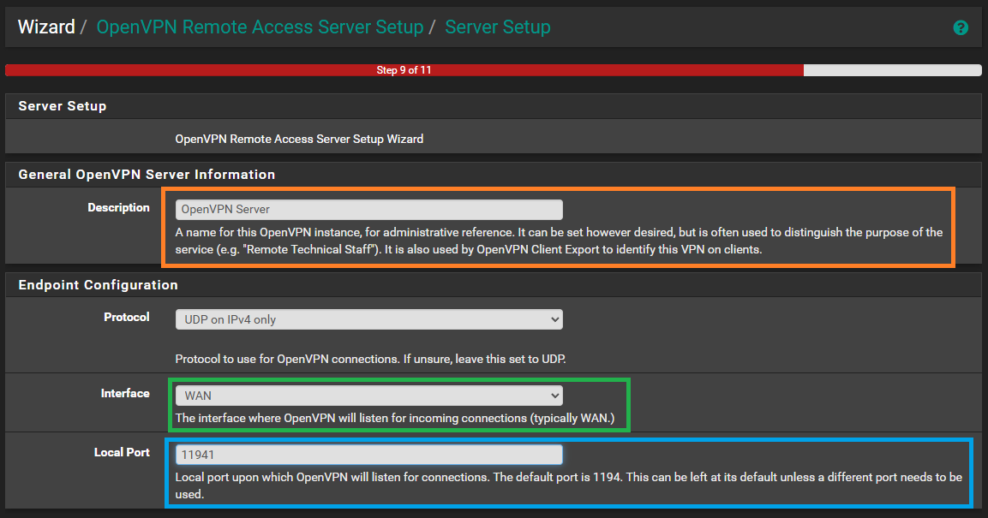Click the Step 9 of 11 progress bar

click(x=494, y=70)
